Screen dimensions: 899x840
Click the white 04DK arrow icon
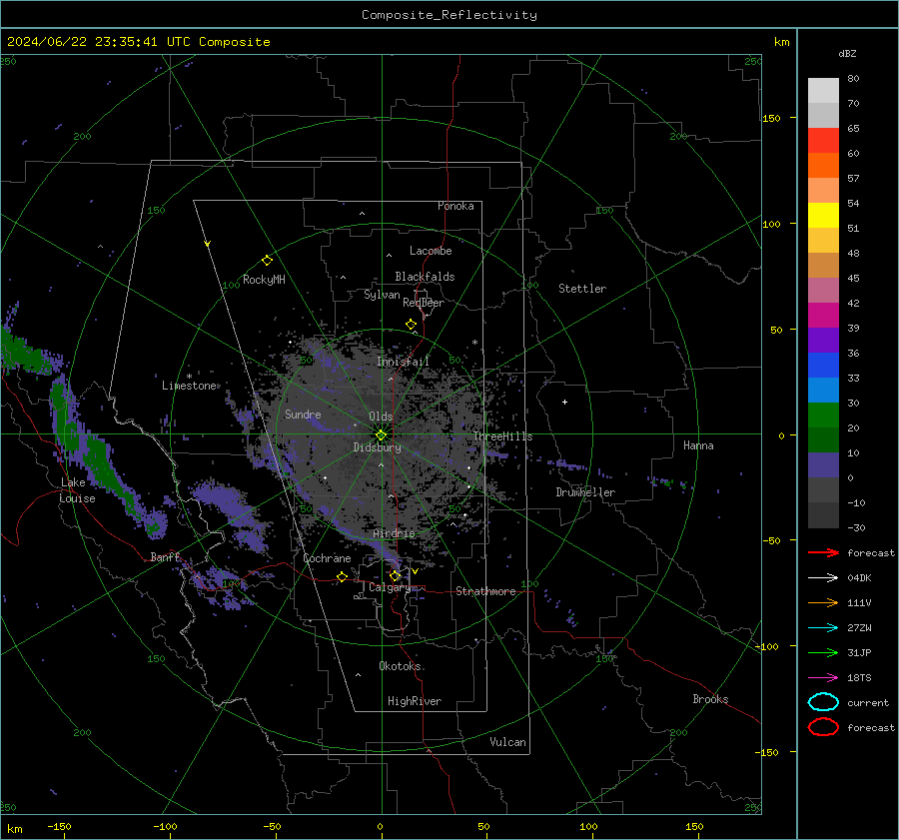click(823, 578)
